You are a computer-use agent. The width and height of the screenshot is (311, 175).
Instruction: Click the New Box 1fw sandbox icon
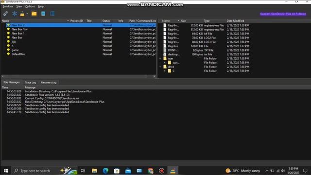click(8, 29)
